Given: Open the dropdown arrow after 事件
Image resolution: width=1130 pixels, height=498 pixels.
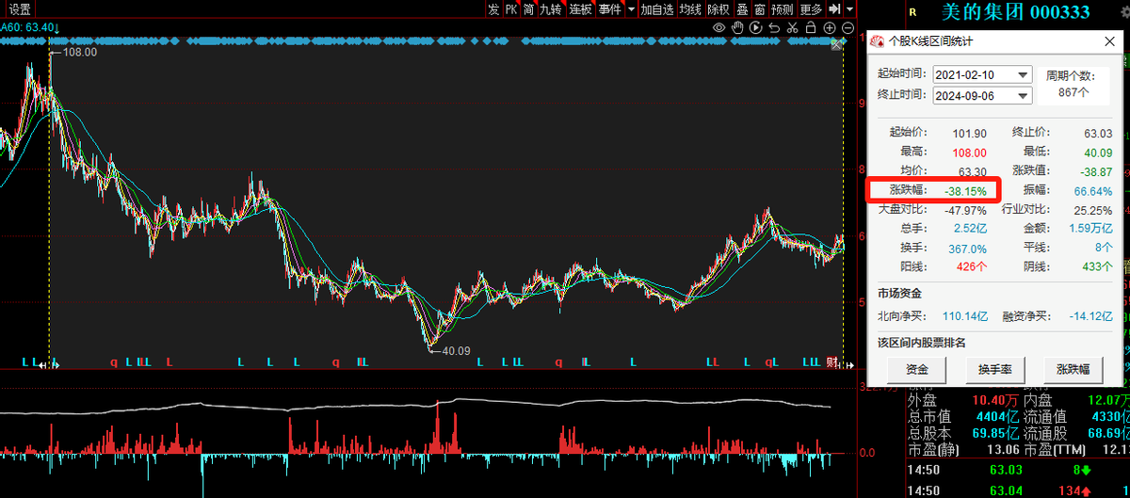Looking at the screenshot, I should click(x=632, y=8).
